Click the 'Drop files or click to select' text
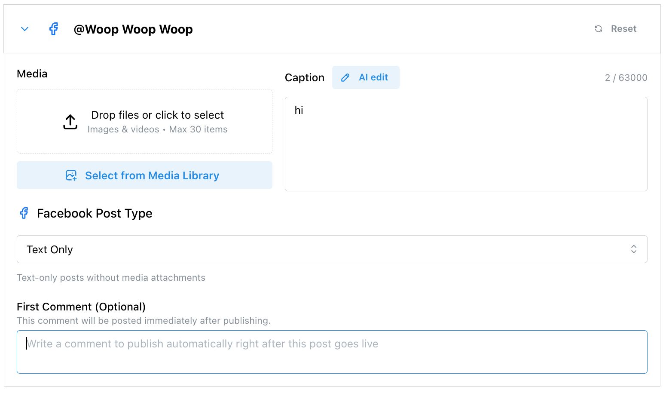The image size is (666, 393). click(157, 115)
